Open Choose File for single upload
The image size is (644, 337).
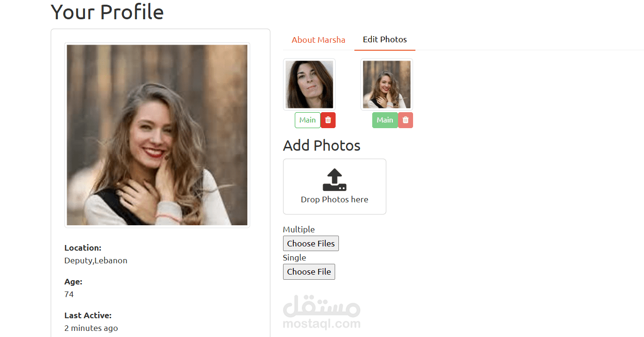(x=309, y=272)
